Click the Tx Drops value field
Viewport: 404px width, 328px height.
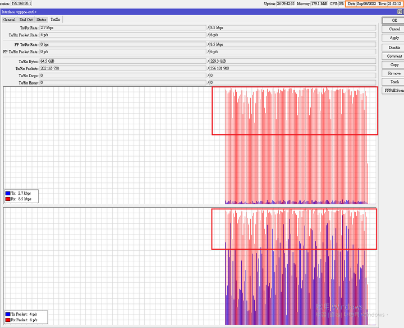tap(123, 76)
